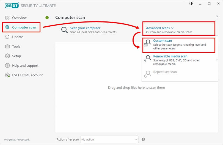Expand the Advanced scans menu
The image size is (223, 145).
point(160,28)
